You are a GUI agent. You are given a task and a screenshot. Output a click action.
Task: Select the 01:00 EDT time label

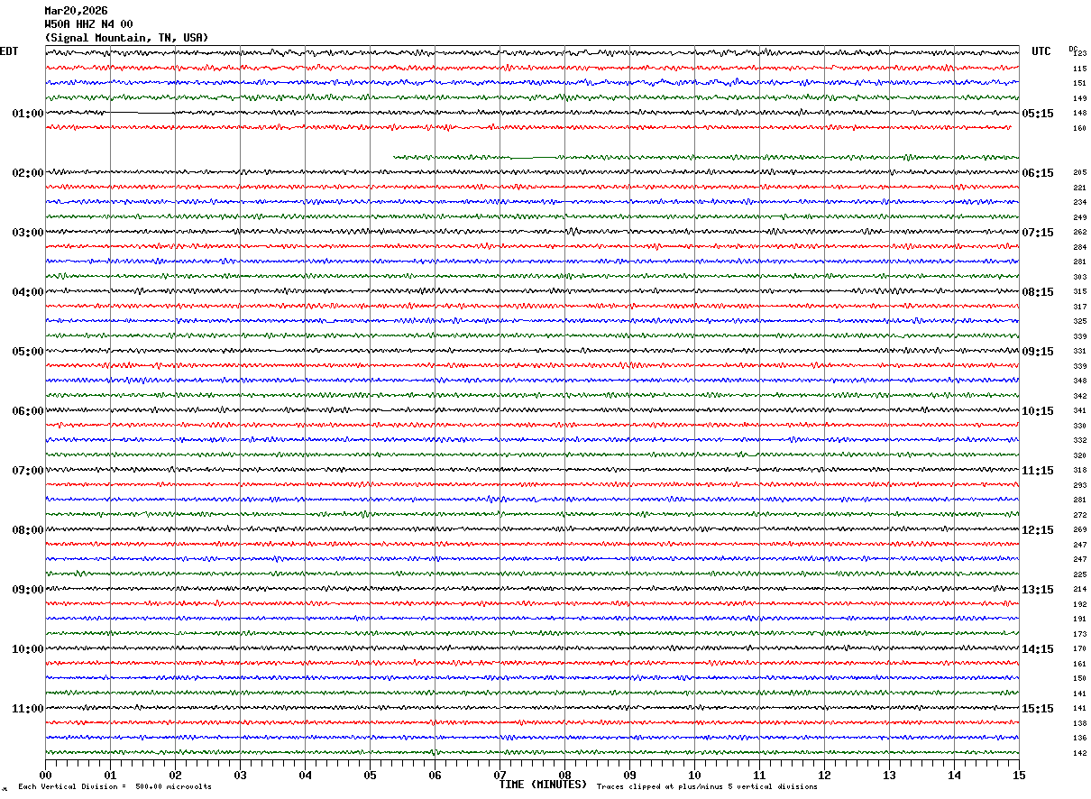[28, 114]
